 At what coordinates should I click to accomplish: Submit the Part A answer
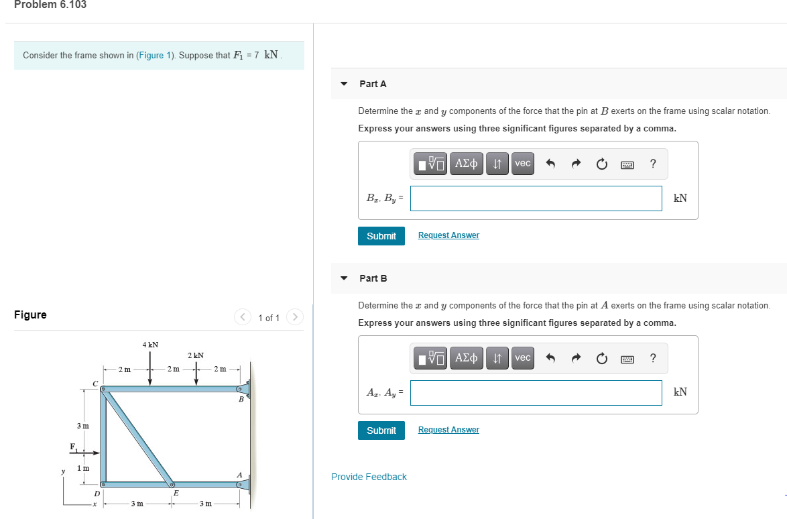tap(381, 235)
